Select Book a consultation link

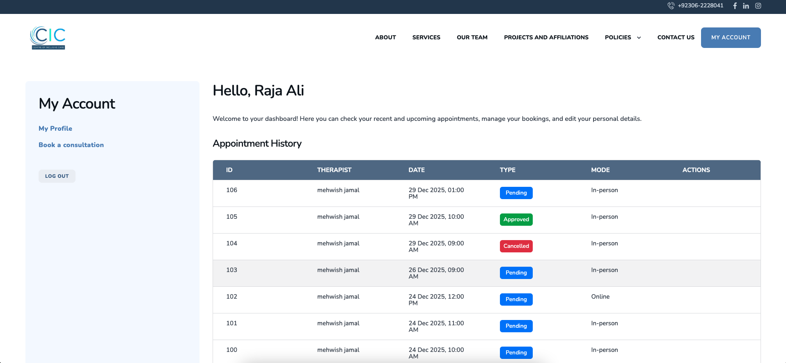[x=71, y=145]
